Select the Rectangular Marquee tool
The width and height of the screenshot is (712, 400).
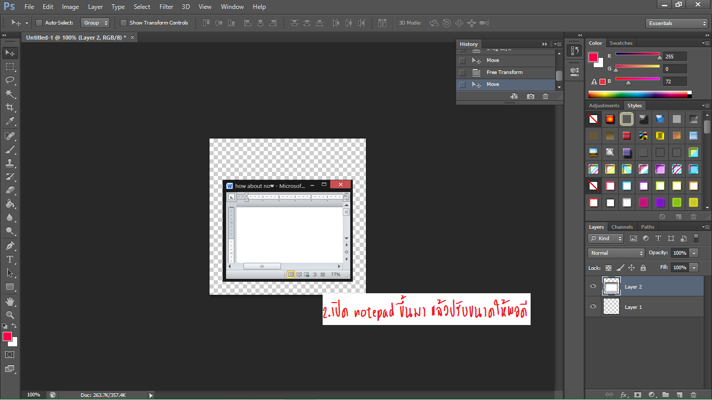pyautogui.click(x=10, y=67)
